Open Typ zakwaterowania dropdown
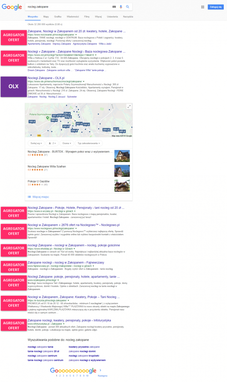227x382 pixels. tap(89, 143)
